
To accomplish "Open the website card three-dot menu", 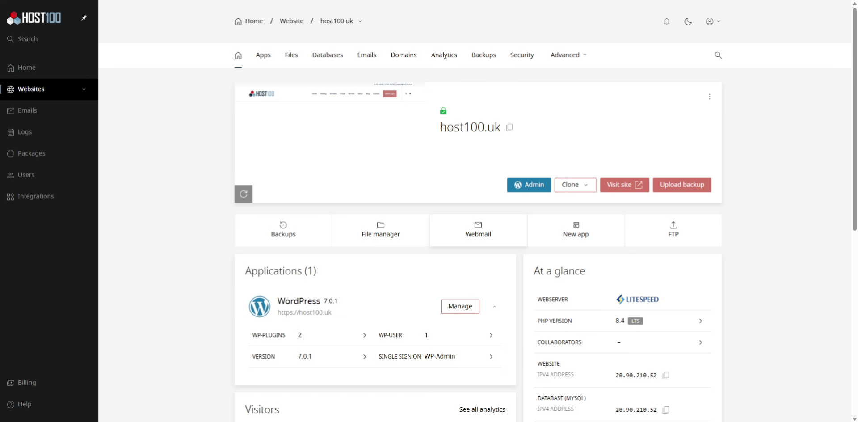I will click(x=710, y=97).
